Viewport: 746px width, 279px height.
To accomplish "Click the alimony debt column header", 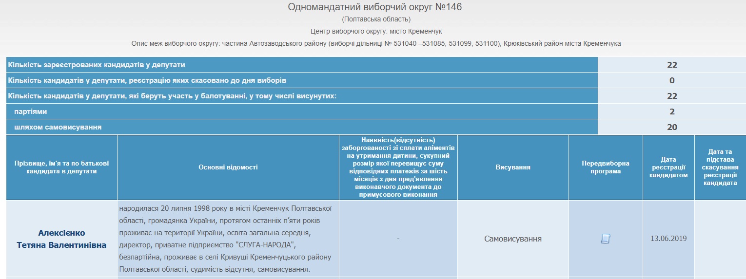I will click(x=398, y=167).
